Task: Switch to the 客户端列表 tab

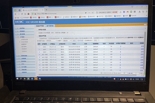Action: (x=50, y=26)
